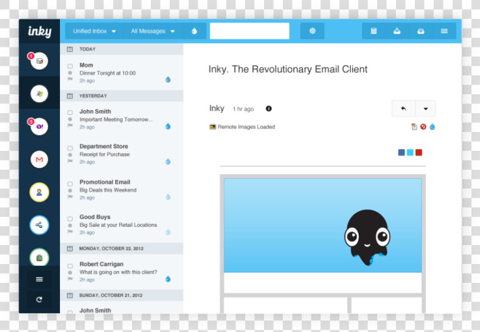The height and width of the screenshot is (332, 480).
Task: Click the red block icon in the message header
Action: [x=423, y=127]
